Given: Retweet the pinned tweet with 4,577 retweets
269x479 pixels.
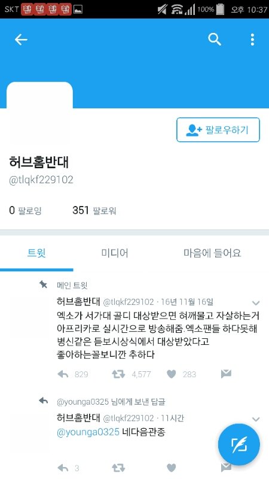Looking at the screenshot, I should click(x=118, y=374).
